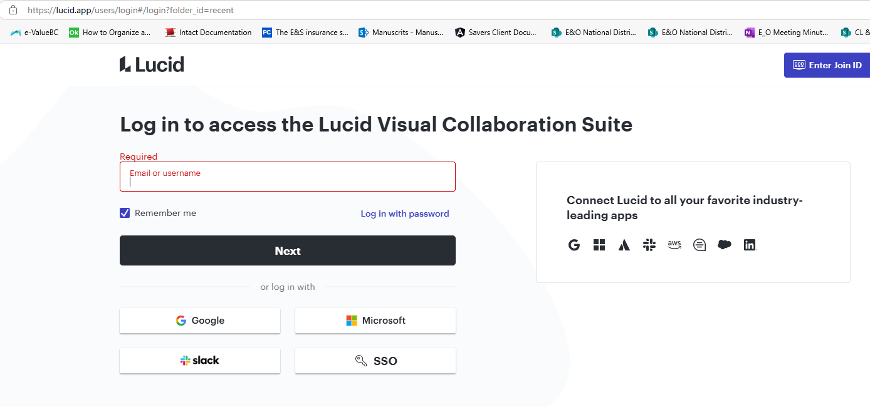This screenshot has width=870, height=407.
Task: Click the LinkedIn icon in Connect panel
Action: pyautogui.click(x=750, y=245)
